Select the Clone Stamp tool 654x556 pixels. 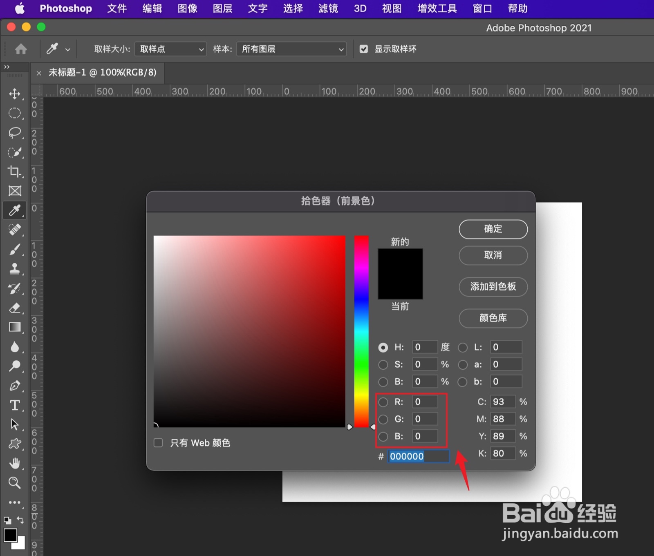coord(15,269)
